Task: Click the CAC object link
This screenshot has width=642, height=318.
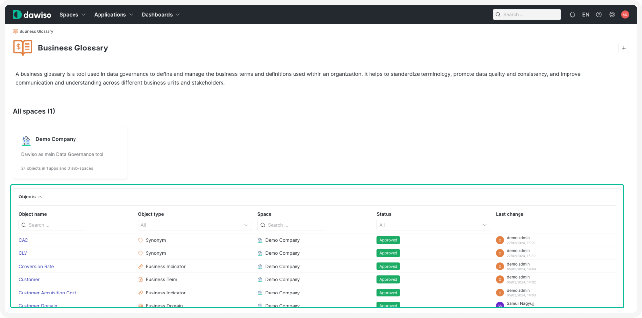Action: coord(23,240)
